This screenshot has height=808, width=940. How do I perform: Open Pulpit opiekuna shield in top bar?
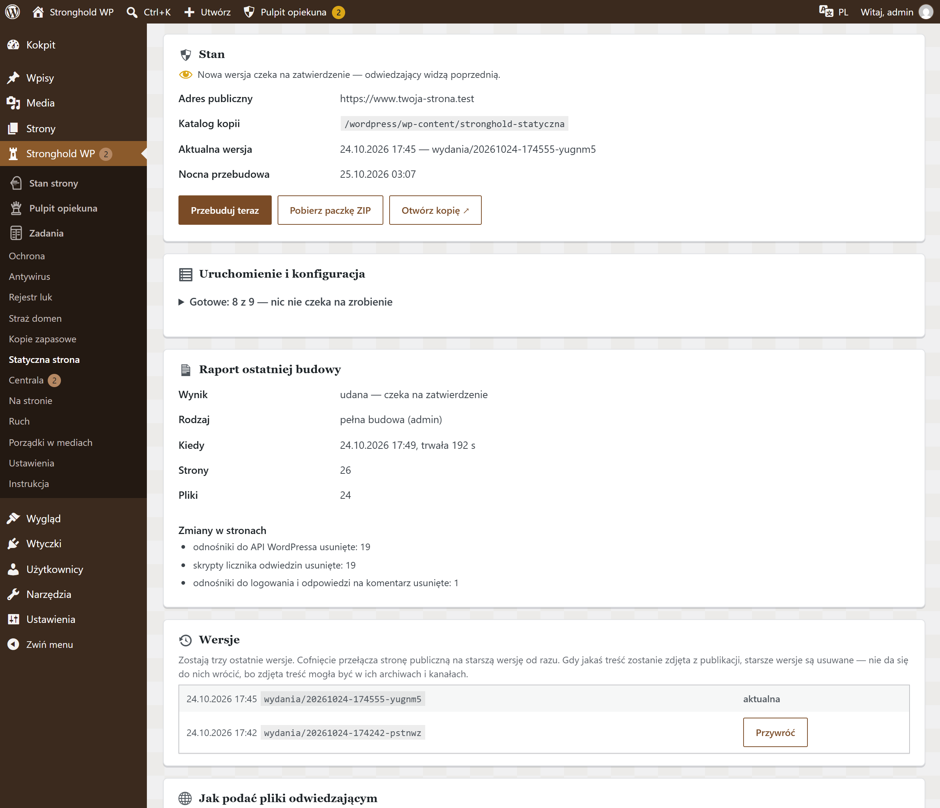coord(249,12)
